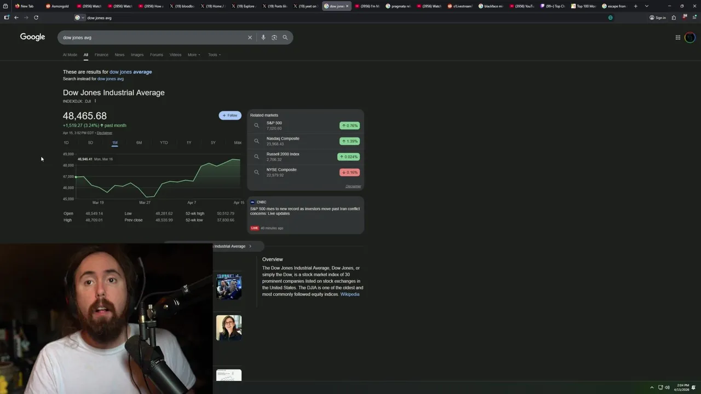The image size is (701, 394).
Task: Click the red extension badge icon
Action: click(x=684, y=17)
